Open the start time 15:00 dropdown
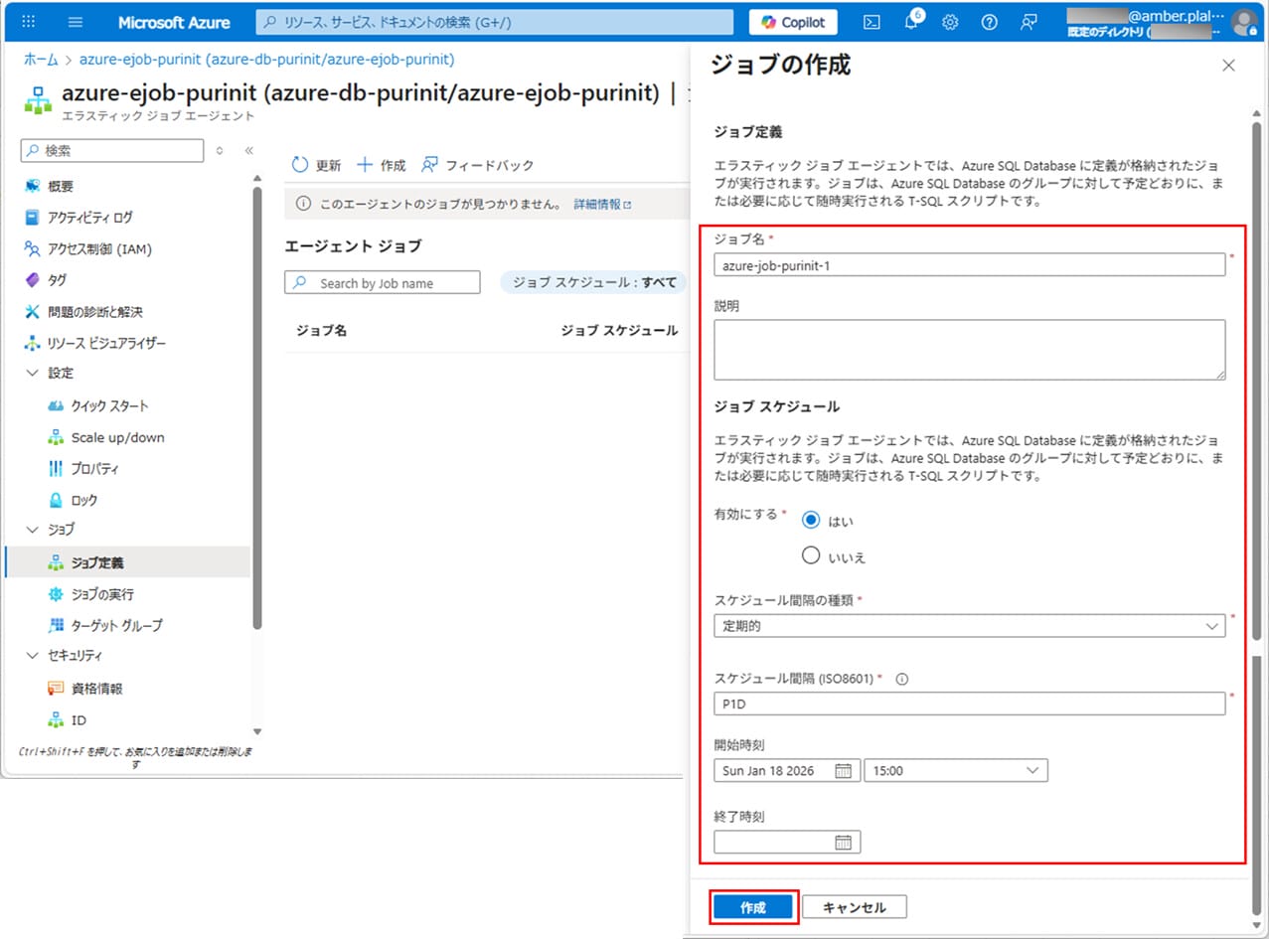The width and height of the screenshot is (1269, 939). pos(955,770)
